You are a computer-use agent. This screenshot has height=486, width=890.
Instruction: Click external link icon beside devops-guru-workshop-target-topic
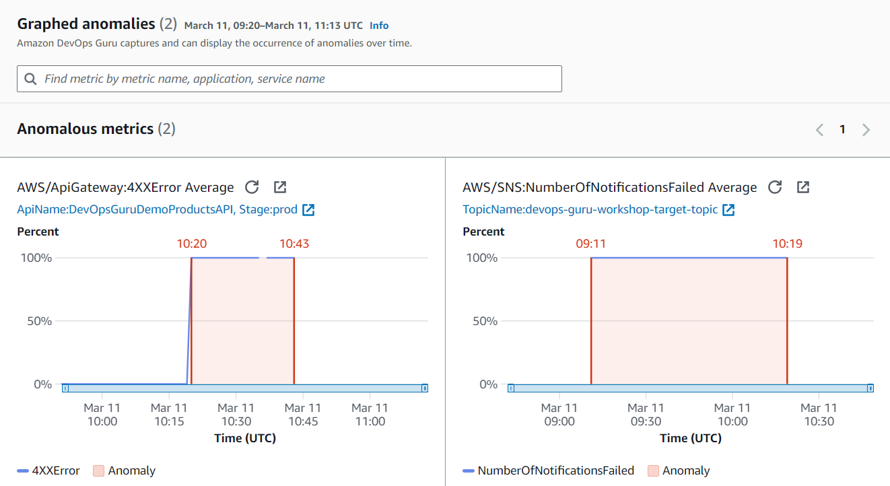click(x=728, y=210)
